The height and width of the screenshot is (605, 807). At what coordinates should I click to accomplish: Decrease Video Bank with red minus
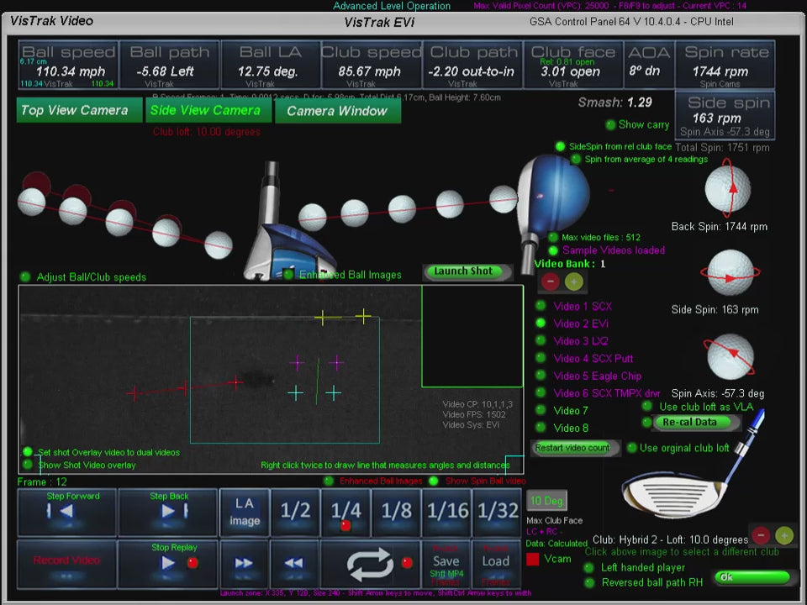click(x=550, y=281)
